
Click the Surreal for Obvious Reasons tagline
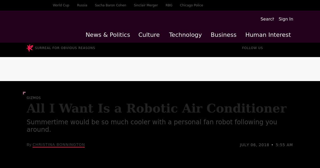pyautogui.click(x=65, y=48)
